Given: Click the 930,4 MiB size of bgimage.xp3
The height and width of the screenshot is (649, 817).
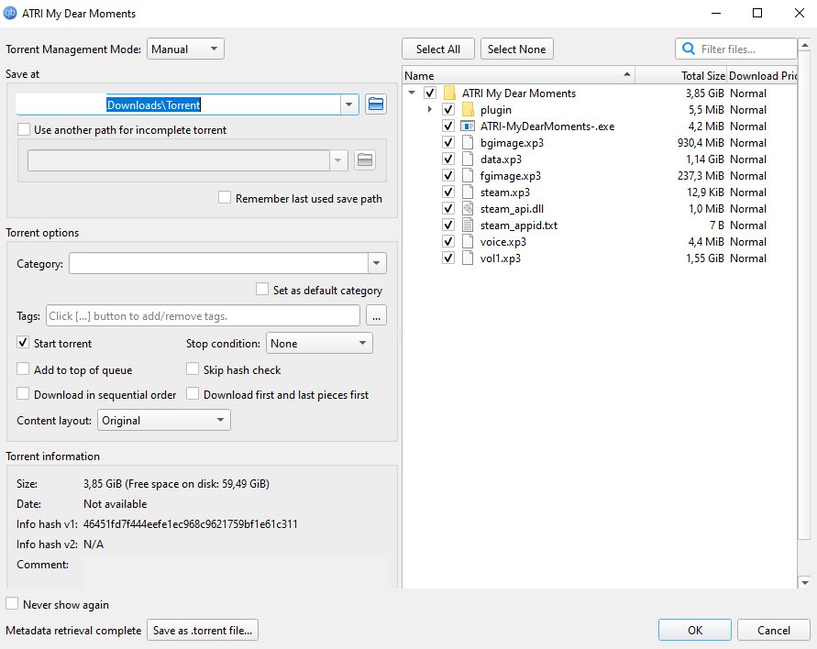Looking at the screenshot, I should click(701, 143).
